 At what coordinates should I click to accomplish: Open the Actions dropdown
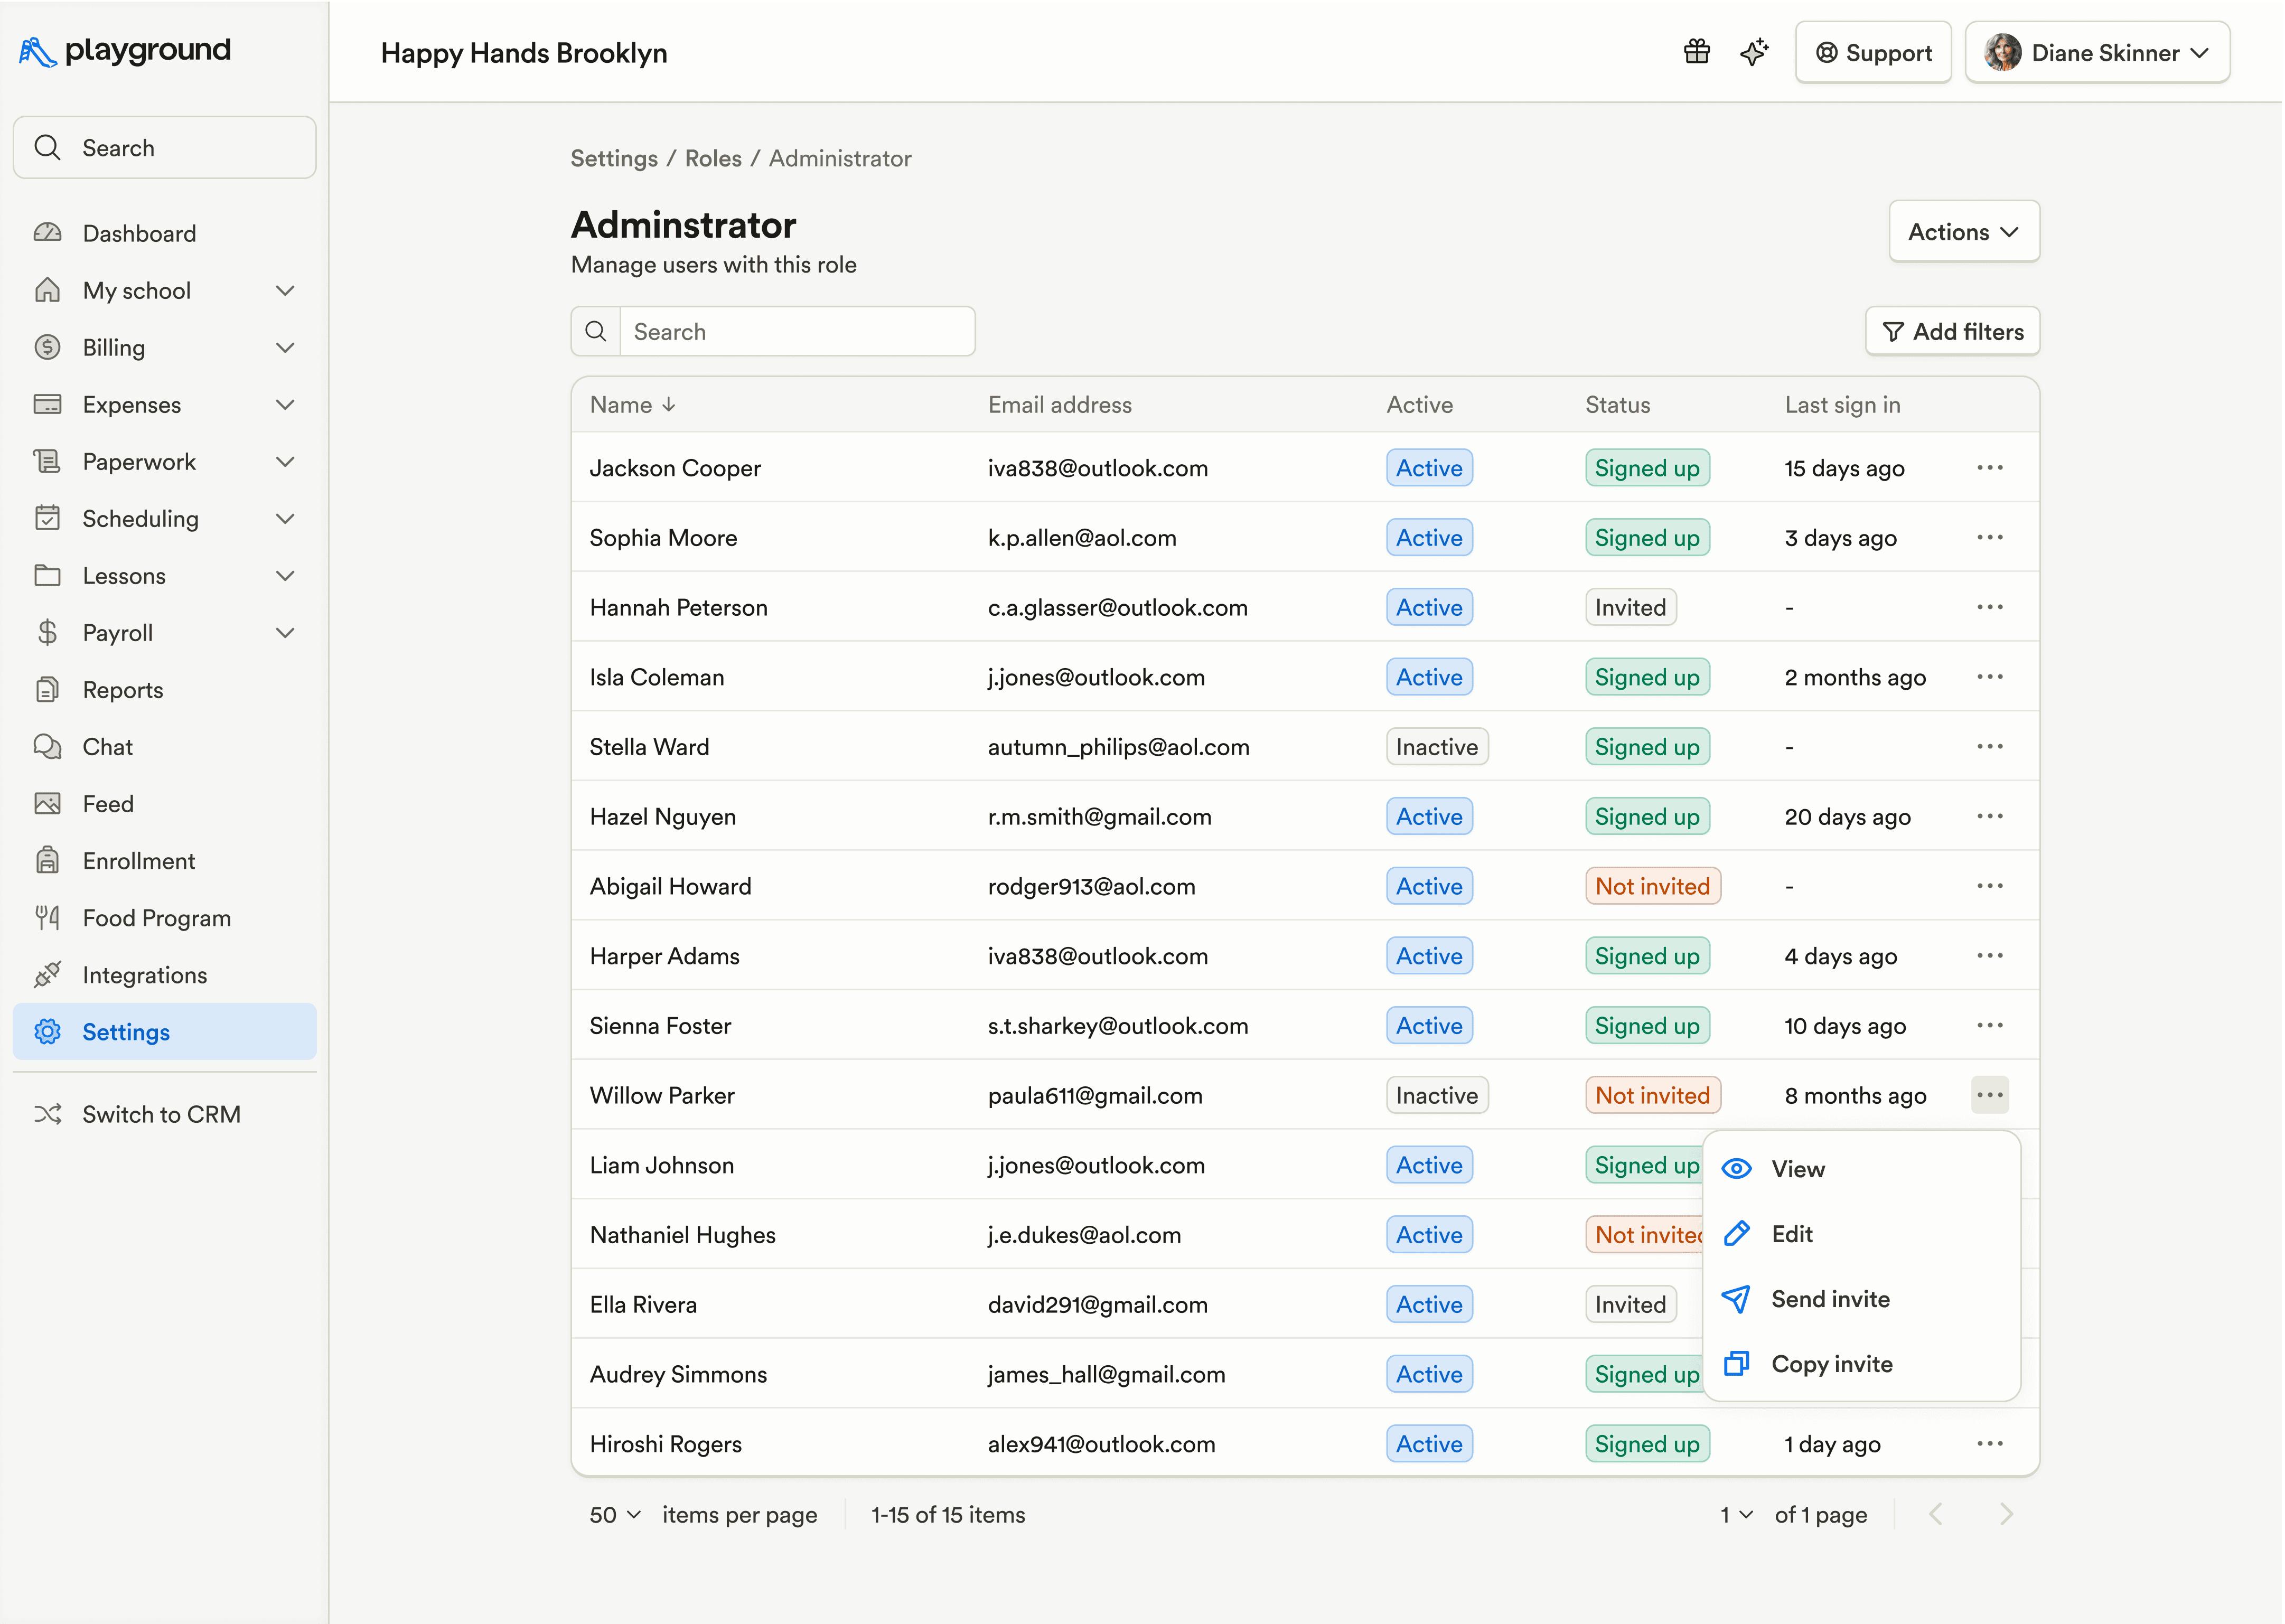(x=1963, y=232)
